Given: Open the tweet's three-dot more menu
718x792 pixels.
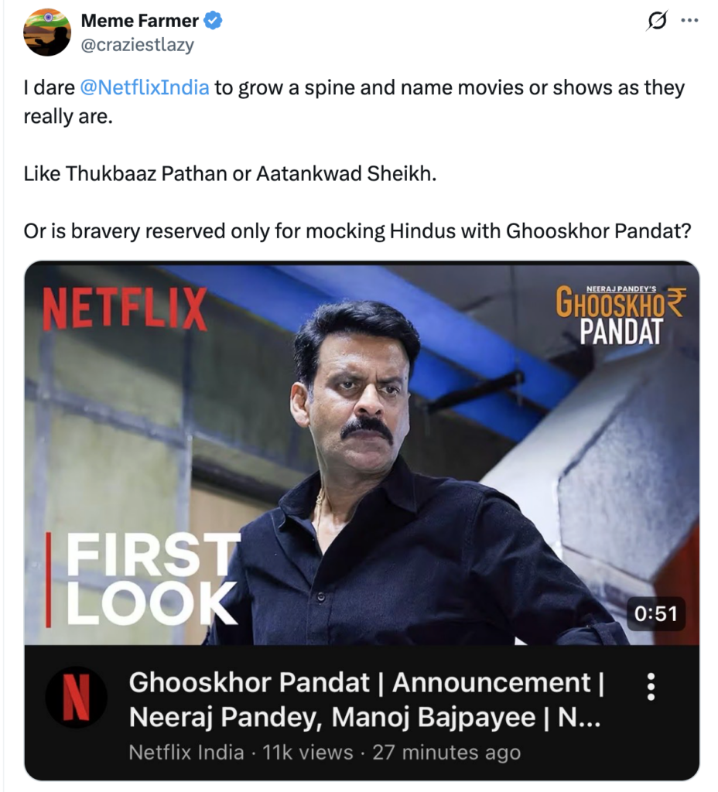Looking at the screenshot, I should coord(689,21).
